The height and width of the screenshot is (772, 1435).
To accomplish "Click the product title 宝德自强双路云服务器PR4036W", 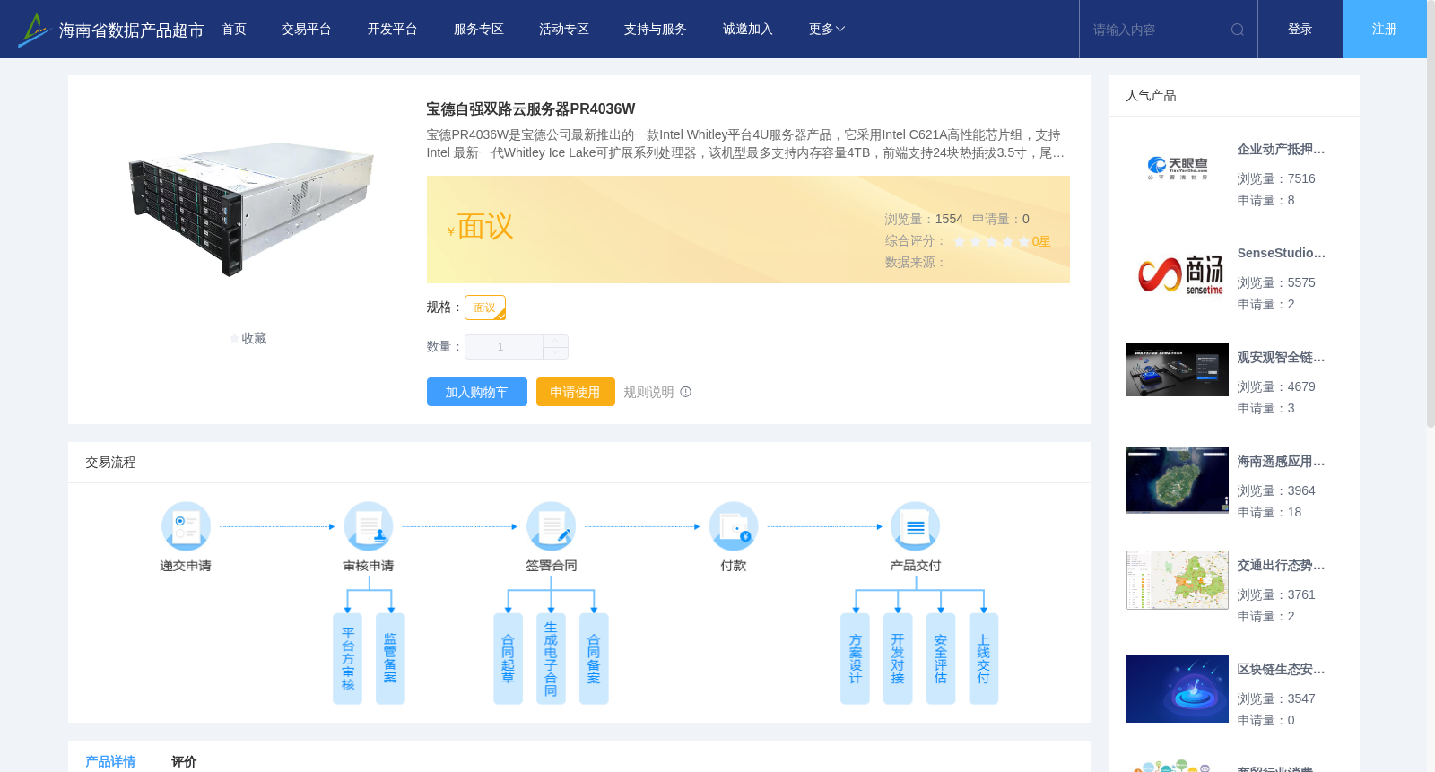I will coord(530,109).
